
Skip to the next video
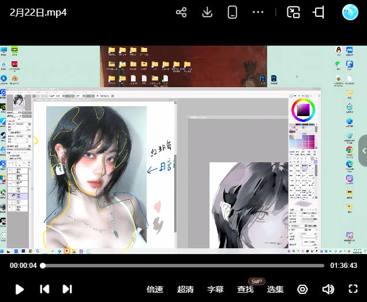tap(67, 289)
